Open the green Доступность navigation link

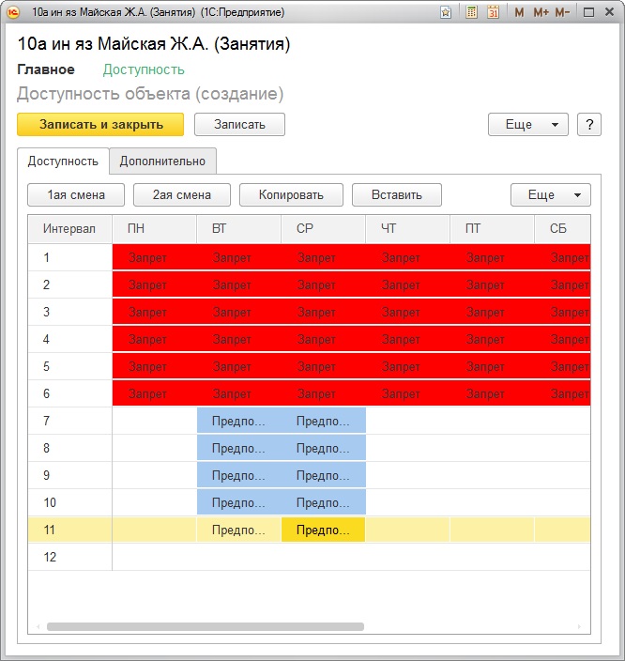[x=144, y=69]
